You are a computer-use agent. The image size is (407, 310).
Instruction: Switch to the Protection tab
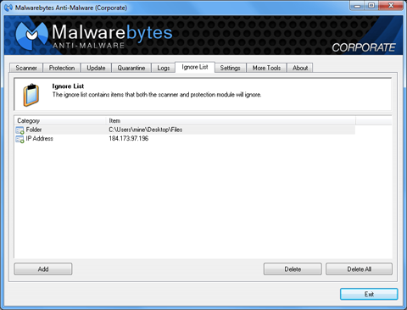click(x=62, y=68)
